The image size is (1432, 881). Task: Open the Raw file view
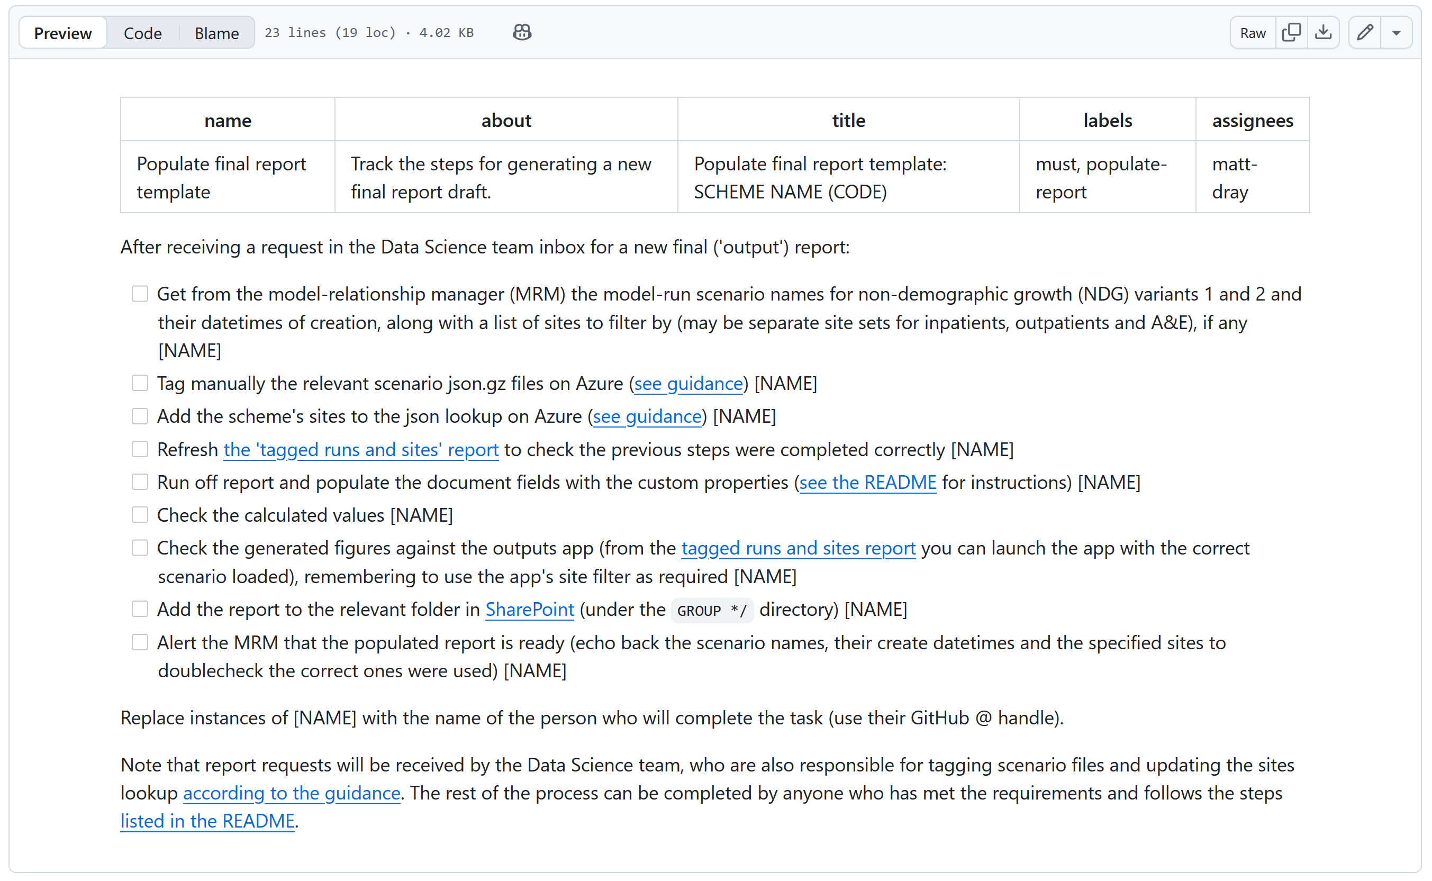pos(1252,33)
